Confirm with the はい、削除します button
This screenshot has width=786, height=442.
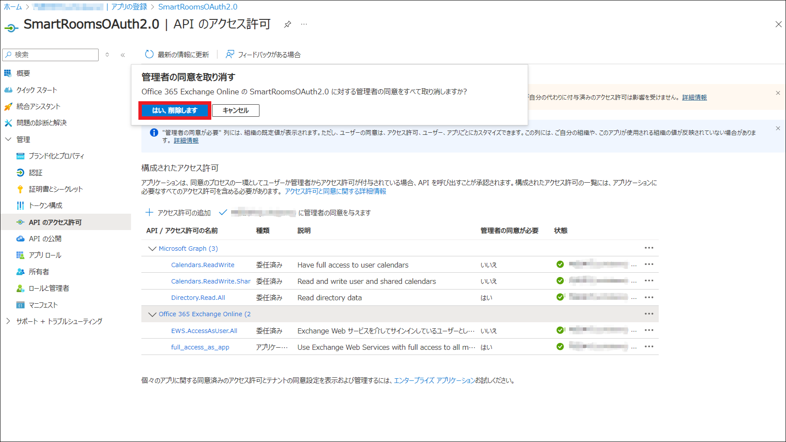point(175,110)
